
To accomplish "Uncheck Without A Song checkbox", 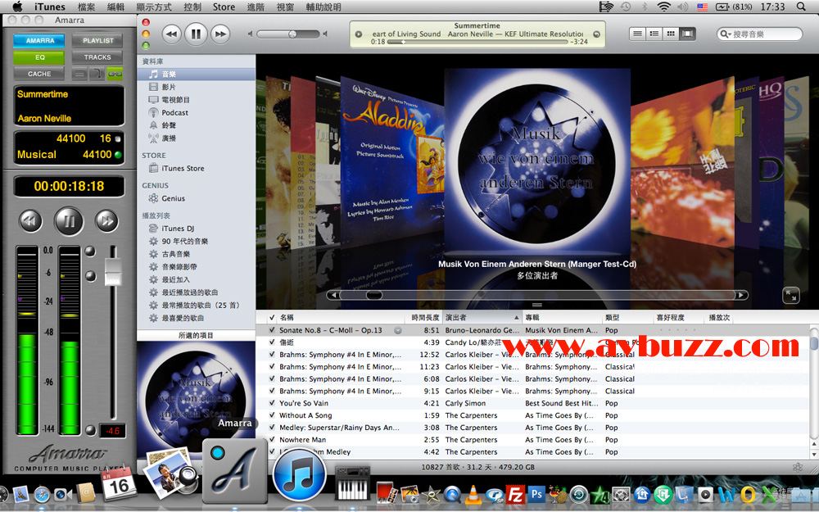I will (x=272, y=415).
